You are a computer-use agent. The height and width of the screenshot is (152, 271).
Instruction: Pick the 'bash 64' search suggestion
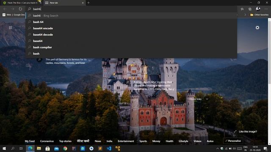click(x=131, y=22)
